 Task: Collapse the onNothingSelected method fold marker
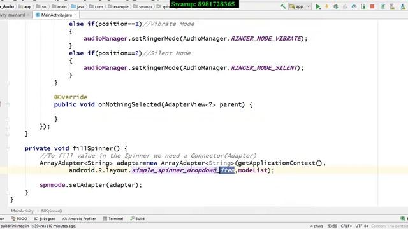point(8,104)
